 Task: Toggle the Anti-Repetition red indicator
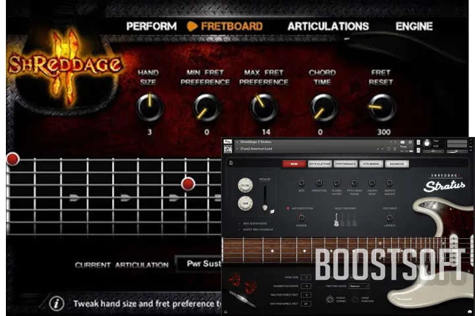tap(288, 209)
